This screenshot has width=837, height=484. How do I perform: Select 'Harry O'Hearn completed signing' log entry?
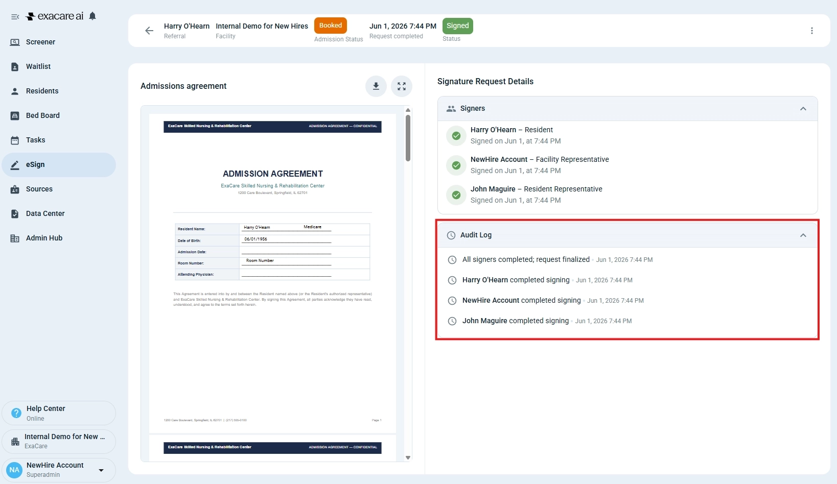pyautogui.click(x=516, y=280)
